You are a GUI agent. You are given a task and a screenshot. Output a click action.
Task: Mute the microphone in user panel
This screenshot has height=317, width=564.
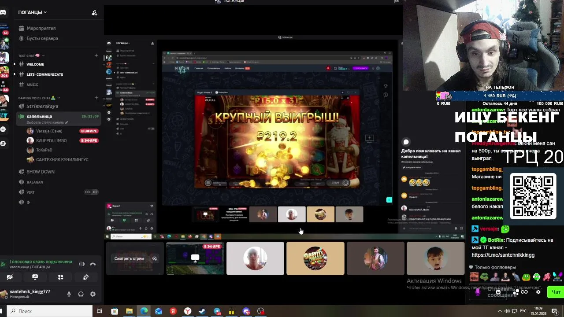click(x=69, y=294)
